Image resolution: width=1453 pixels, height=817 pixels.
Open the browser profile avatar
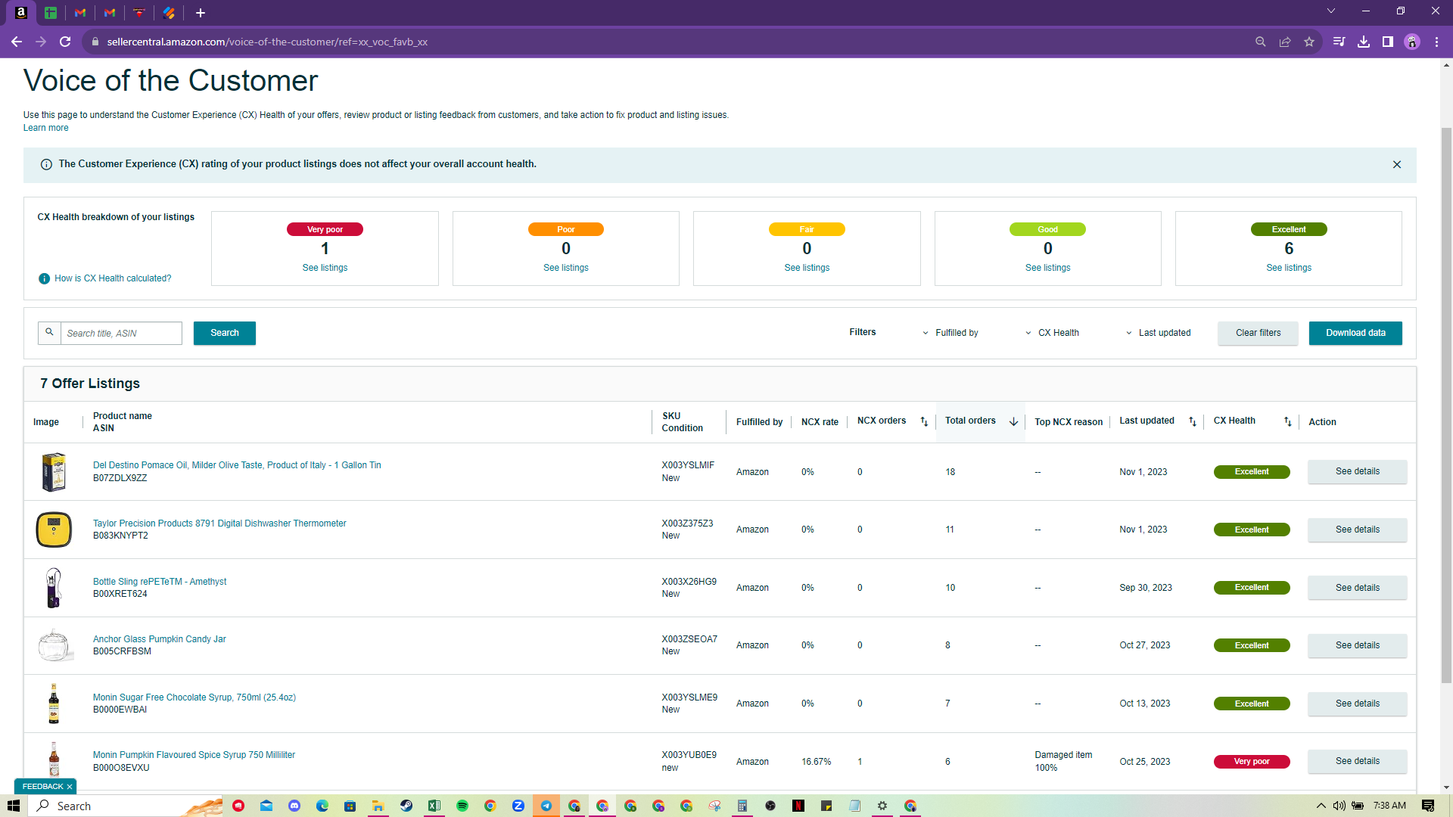[x=1412, y=42]
